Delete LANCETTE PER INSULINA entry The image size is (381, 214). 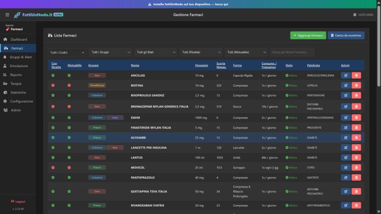point(356,147)
